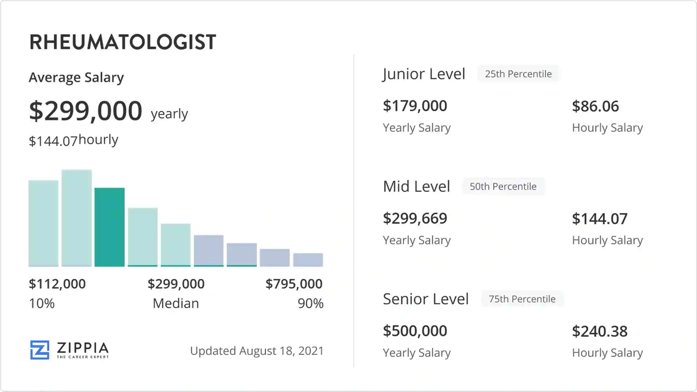Click the $240.38 senior hourly salary
Viewport: 697px width, 392px height.
coord(600,331)
